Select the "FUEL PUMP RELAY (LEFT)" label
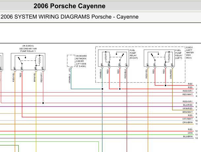The image size is (201, 152). pyautogui.click(x=179, y=54)
